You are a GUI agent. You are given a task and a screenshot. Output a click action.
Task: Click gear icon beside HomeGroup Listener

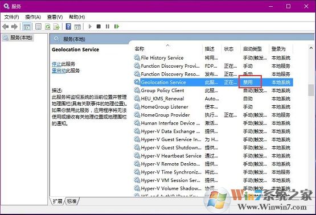(x=137, y=107)
